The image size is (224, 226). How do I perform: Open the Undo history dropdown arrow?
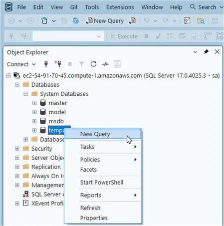pyautogui.click(x=155, y=21)
